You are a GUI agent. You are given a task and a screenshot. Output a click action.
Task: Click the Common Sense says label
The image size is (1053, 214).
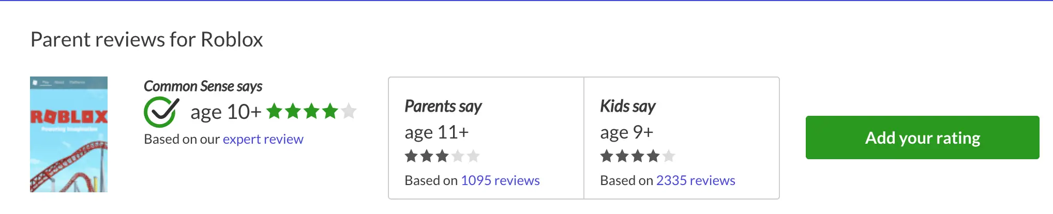pyautogui.click(x=203, y=86)
